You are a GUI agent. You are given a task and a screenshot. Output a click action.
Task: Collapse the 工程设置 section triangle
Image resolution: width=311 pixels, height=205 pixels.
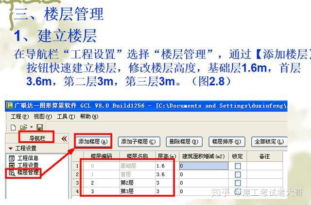tap(11, 149)
